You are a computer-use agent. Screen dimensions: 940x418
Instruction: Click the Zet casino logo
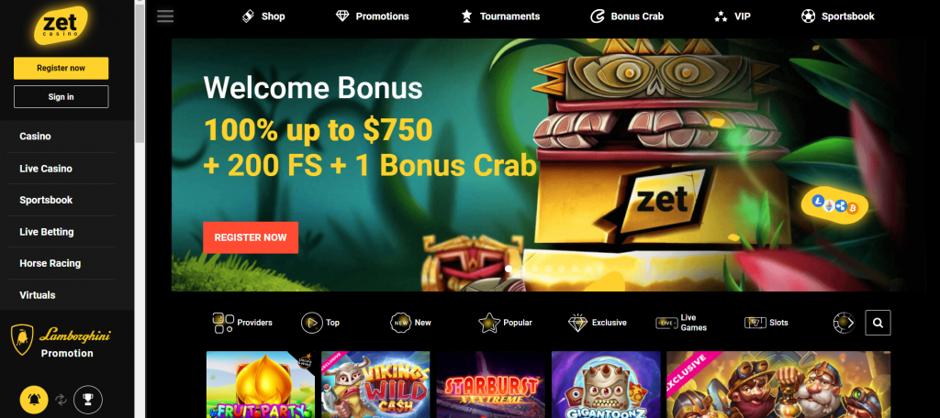pos(62,26)
